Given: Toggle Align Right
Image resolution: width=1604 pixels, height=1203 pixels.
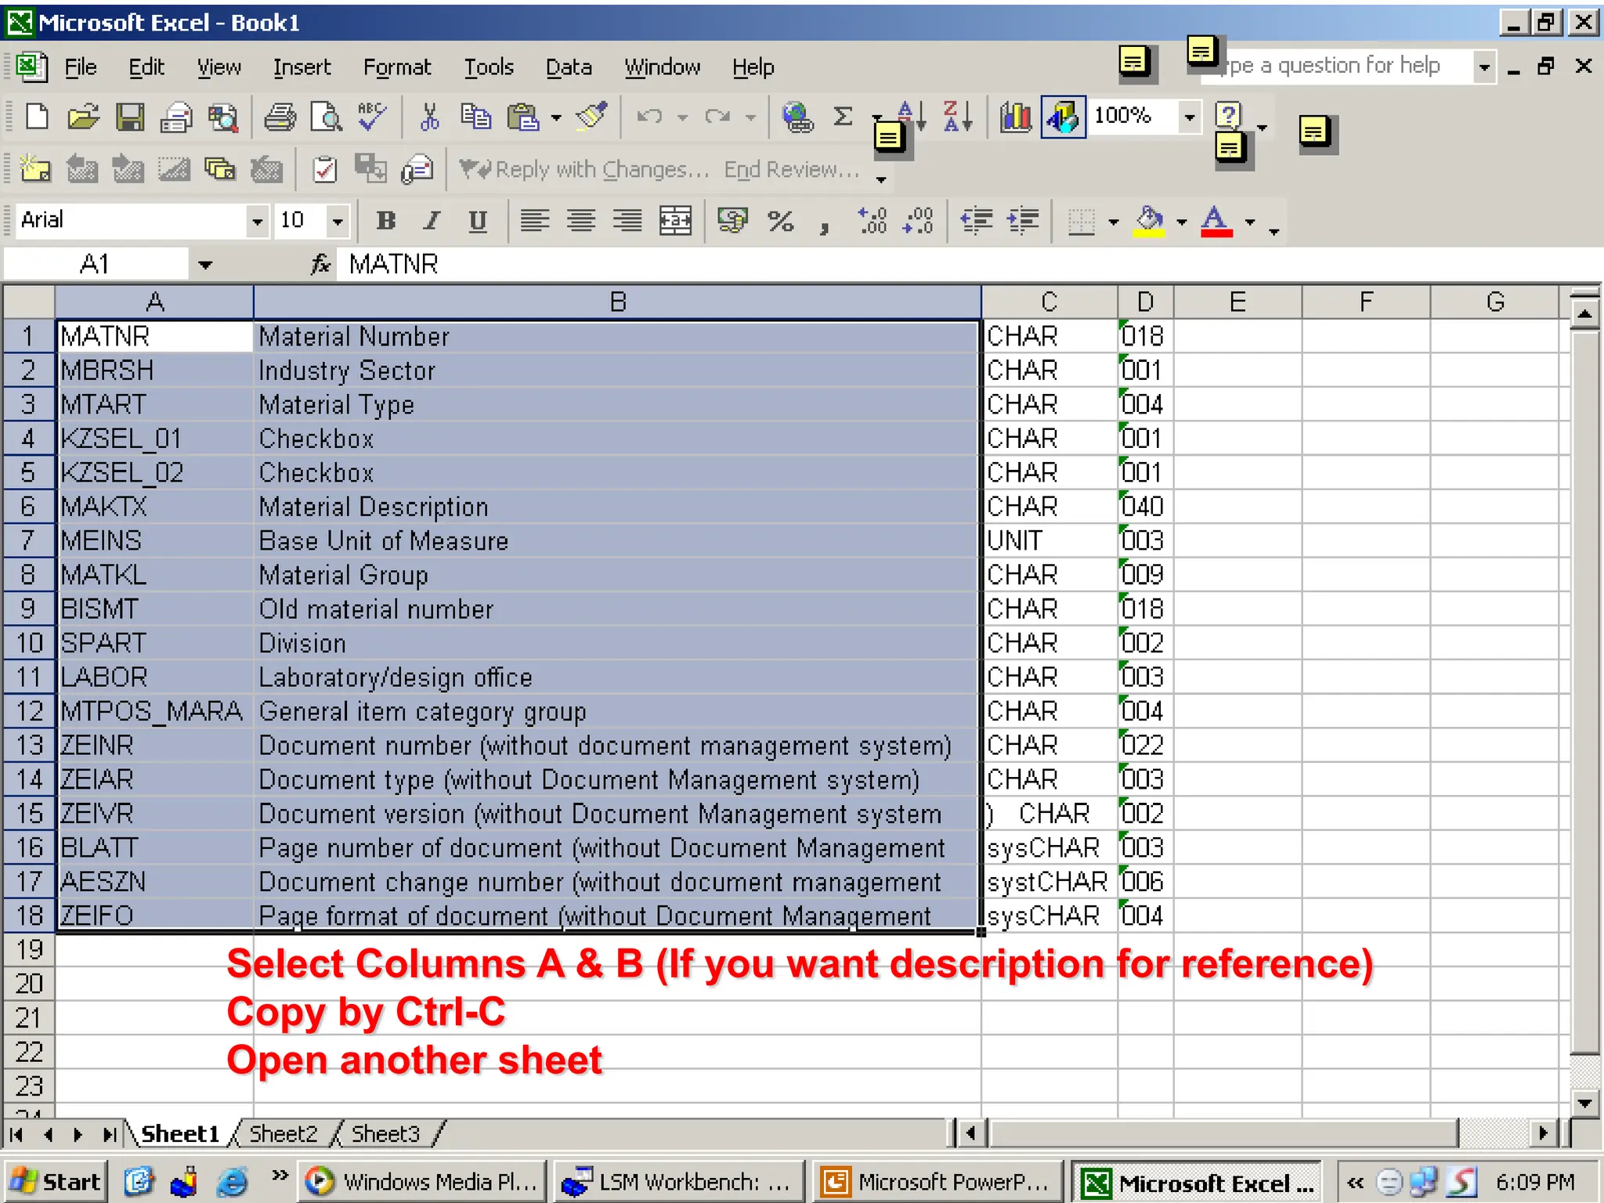Looking at the screenshot, I should (627, 221).
